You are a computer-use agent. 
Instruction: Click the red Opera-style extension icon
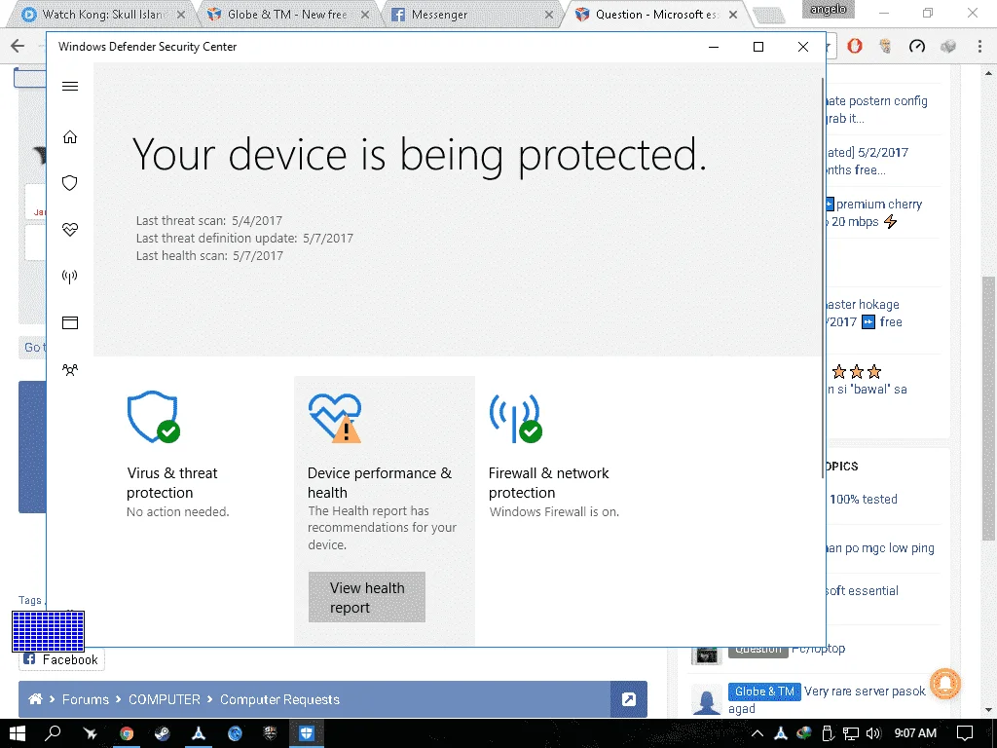pos(855,46)
